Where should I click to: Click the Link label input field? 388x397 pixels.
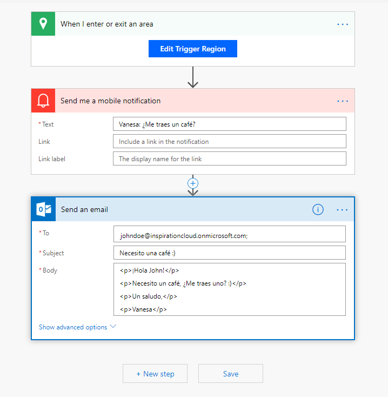[x=229, y=159]
